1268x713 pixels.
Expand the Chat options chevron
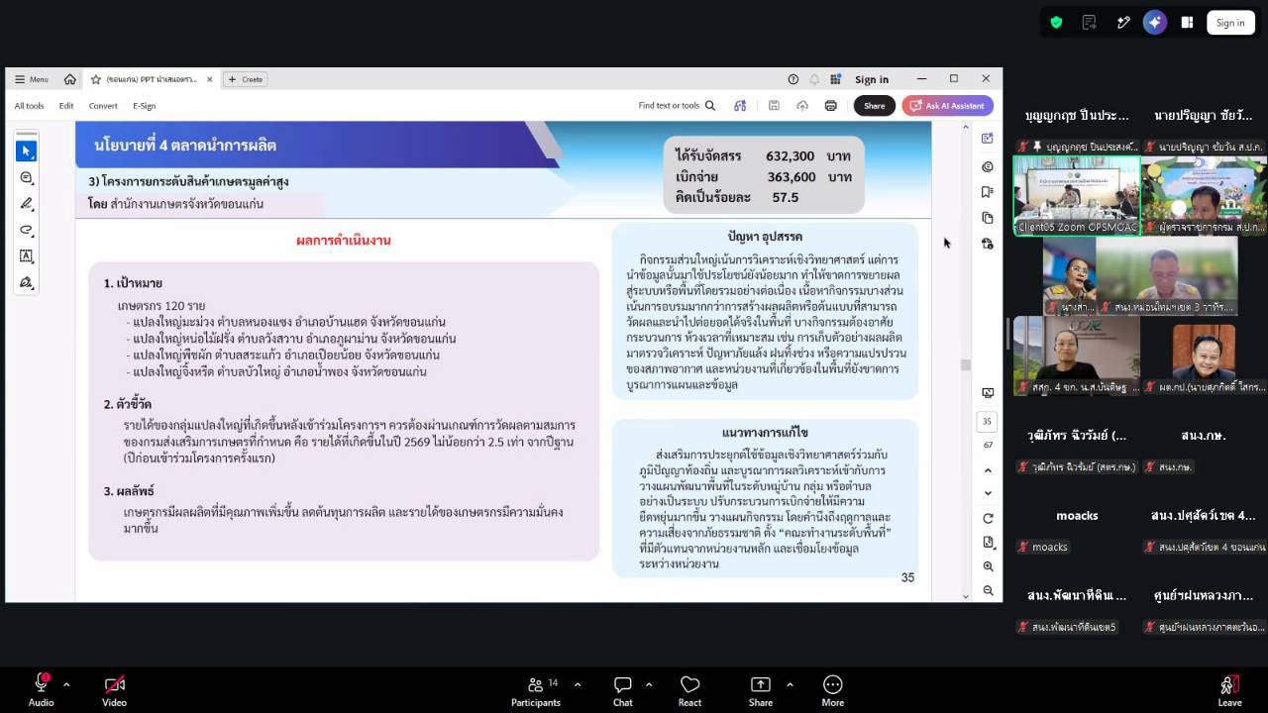click(x=649, y=684)
